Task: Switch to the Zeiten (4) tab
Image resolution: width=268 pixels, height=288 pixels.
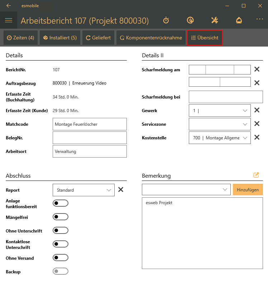Action: point(20,38)
